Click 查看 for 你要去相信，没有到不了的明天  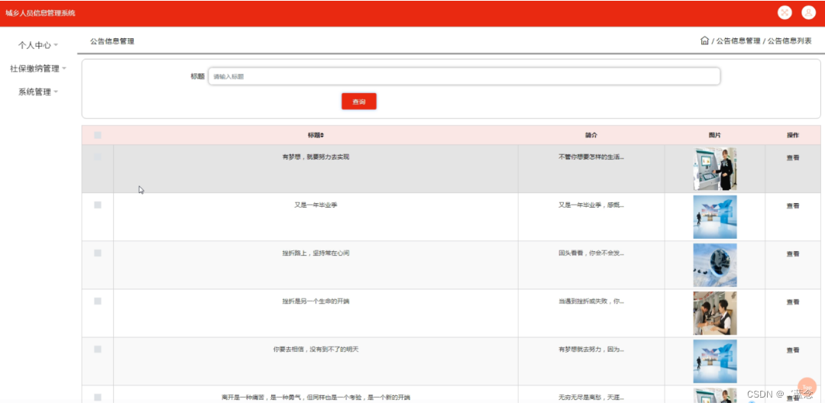[793, 350]
